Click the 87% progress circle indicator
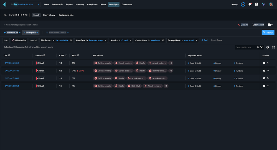Image resolution: width=277 pixels, height=150 pixels. [243, 4]
